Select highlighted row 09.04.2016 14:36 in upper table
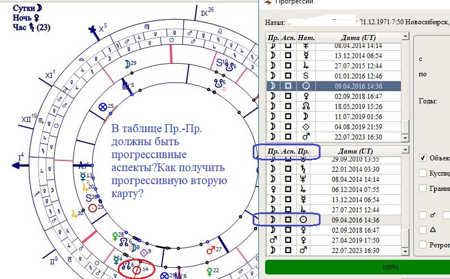The width and height of the screenshot is (450, 279). (334, 86)
